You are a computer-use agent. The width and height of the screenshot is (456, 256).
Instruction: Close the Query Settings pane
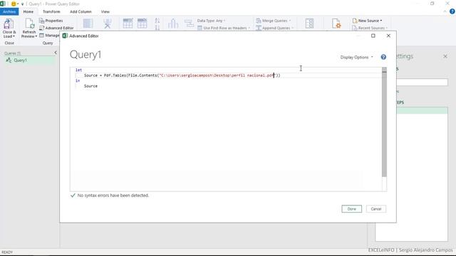pyautogui.click(x=445, y=56)
